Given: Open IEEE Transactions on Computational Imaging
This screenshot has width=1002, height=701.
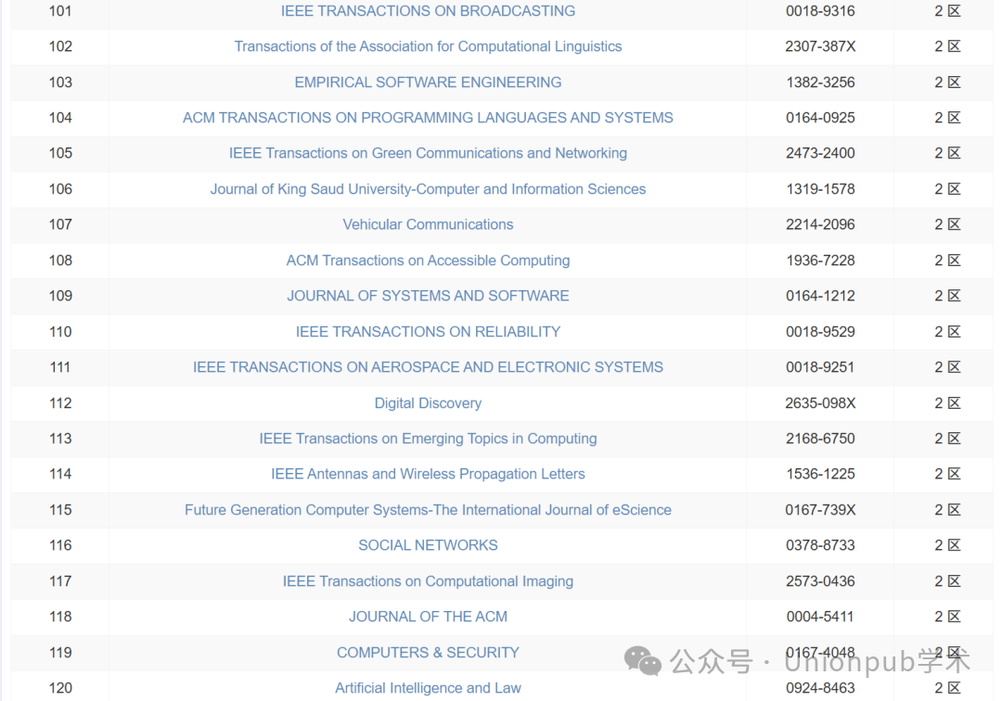Looking at the screenshot, I should 428,581.
